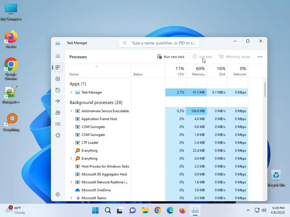This screenshot has height=217, width=290.
Task: Click the End task button
Action: pyautogui.click(x=202, y=57)
